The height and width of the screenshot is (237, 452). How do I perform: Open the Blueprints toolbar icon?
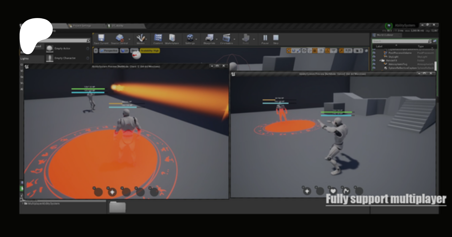tap(209, 38)
